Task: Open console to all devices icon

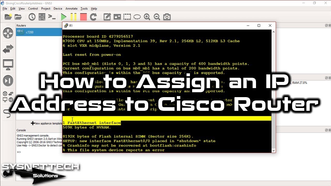Action: tap(52, 17)
